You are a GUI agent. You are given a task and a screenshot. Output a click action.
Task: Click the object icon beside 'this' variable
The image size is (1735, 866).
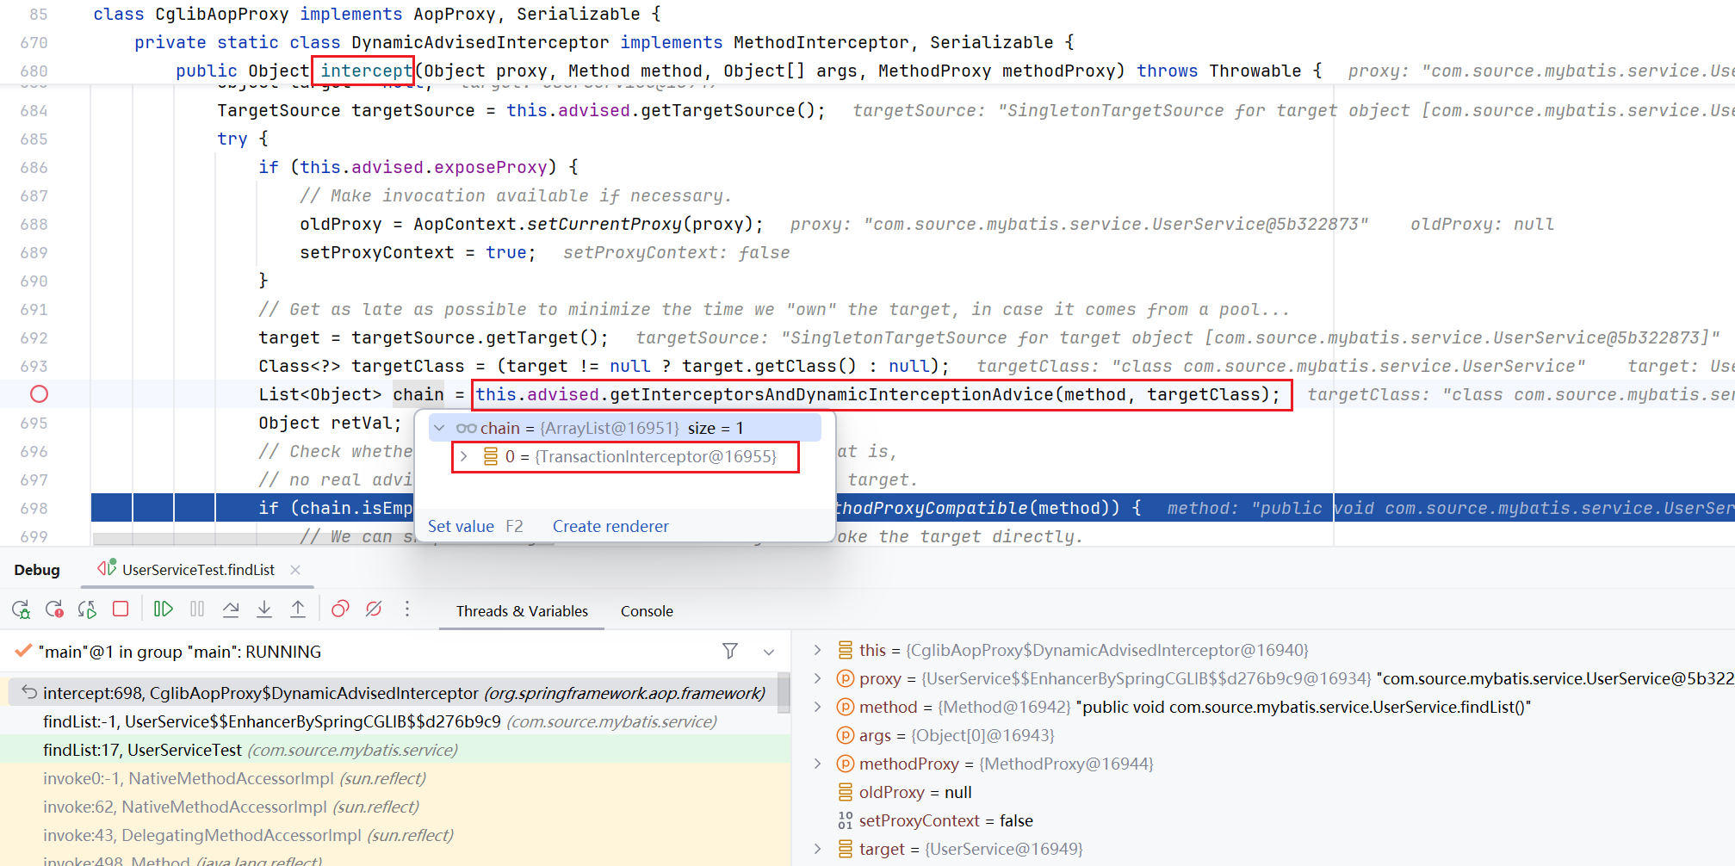[x=846, y=650]
